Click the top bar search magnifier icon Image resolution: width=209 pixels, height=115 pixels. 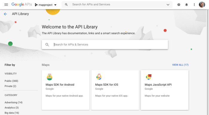(66, 4)
